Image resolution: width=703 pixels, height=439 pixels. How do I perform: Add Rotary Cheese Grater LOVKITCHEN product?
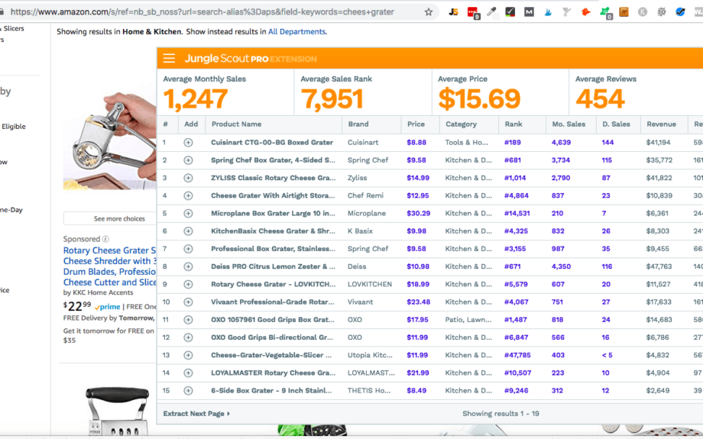click(x=188, y=285)
